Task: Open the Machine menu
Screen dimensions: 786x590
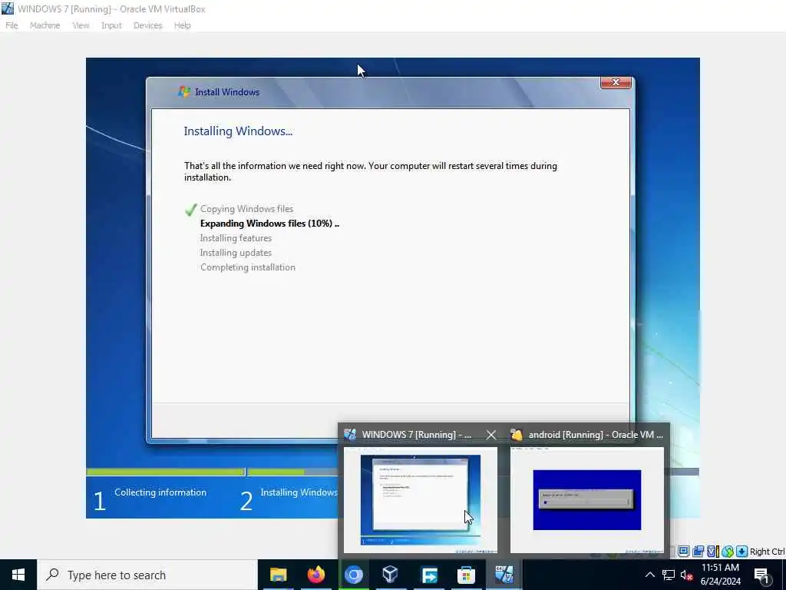Action: [x=45, y=25]
